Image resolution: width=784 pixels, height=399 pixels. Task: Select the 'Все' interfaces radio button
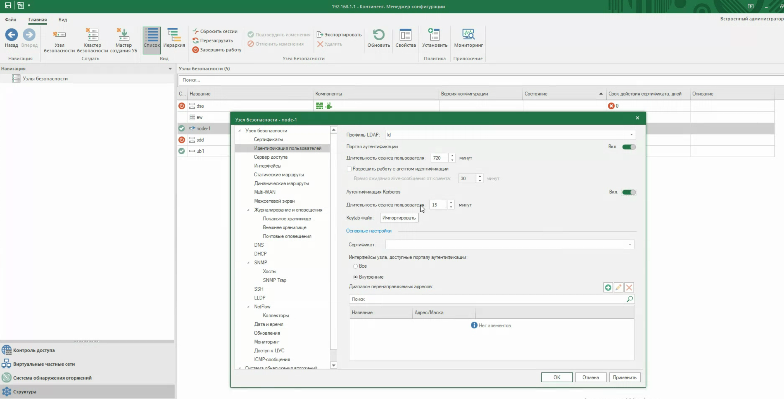pyautogui.click(x=355, y=266)
